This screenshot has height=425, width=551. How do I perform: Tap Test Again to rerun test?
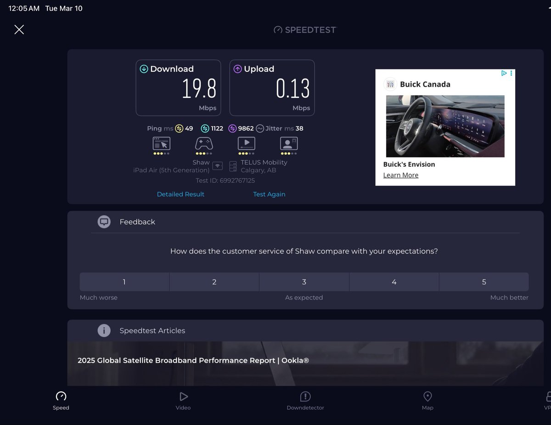(269, 194)
